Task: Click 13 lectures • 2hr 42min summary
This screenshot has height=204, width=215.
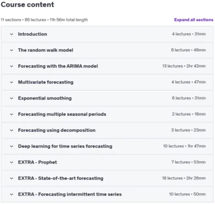Action: 184,66
